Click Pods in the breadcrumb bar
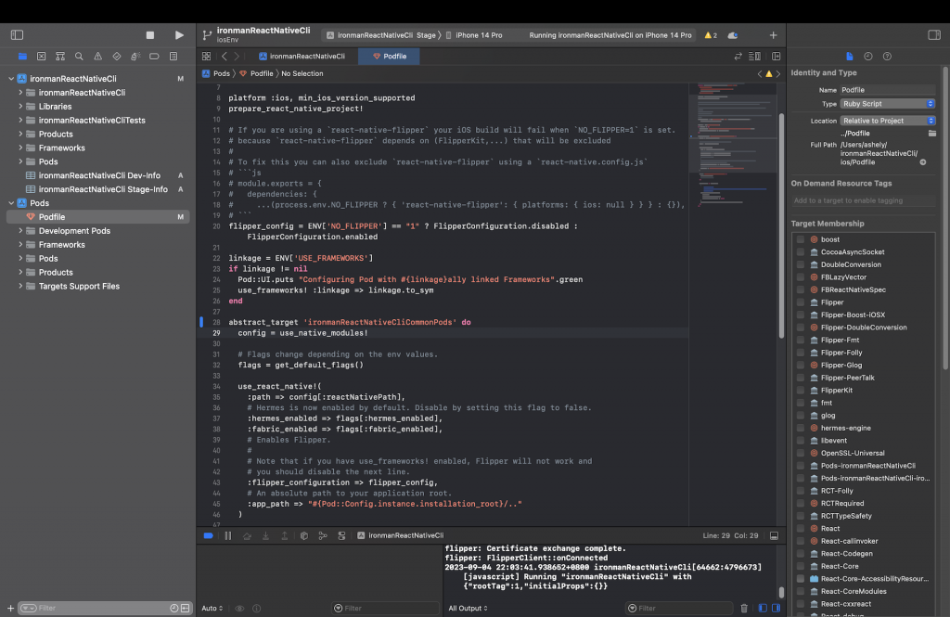Viewport: 950px width, 617px height. pos(222,73)
